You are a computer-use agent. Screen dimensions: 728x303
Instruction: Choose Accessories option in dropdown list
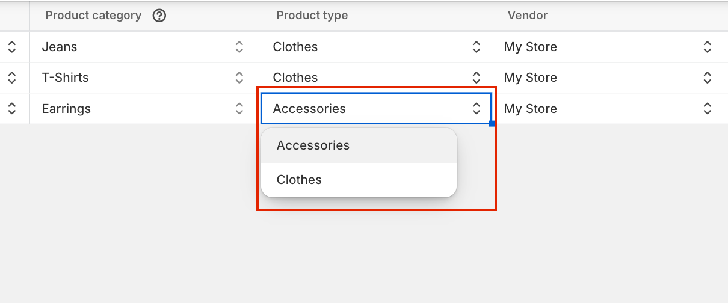(359, 145)
